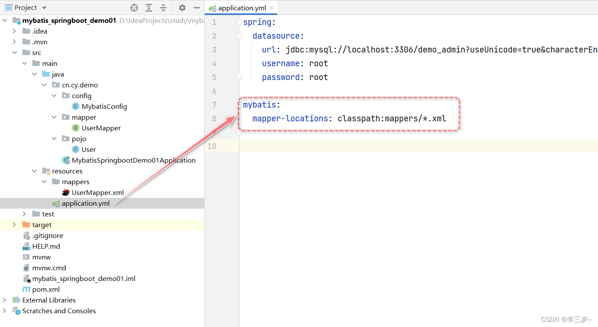This screenshot has width=598, height=327.
Task: Click the .gitignore file icon
Action: (x=26, y=235)
